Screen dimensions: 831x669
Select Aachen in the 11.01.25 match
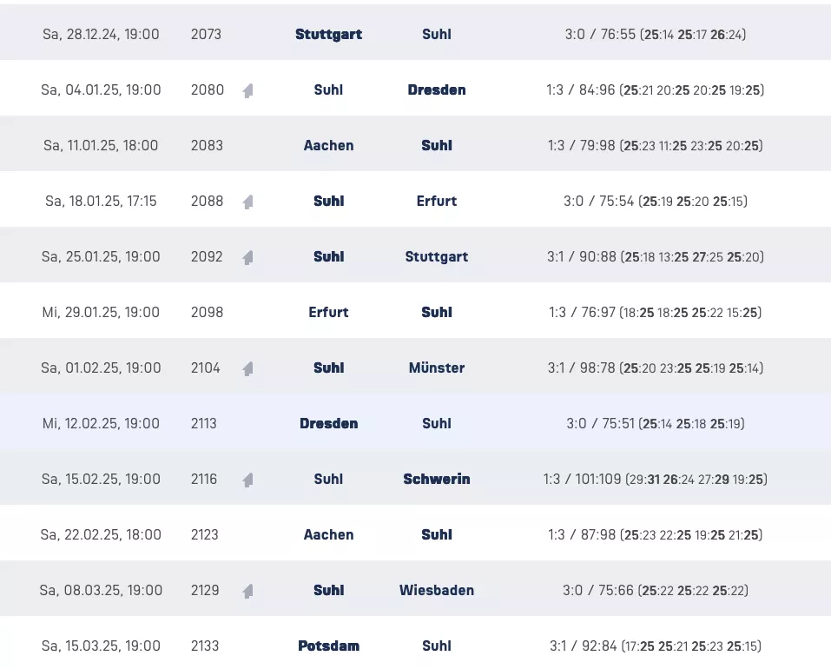(328, 146)
